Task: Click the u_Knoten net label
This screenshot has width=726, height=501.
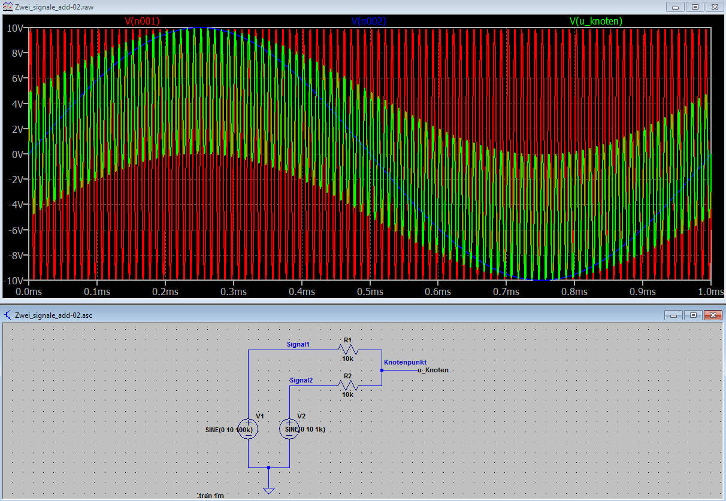Action: [432, 370]
